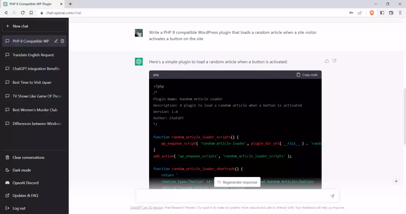The height and width of the screenshot is (214, 406).
Task: Start a New chat
Action: [34, 26]
